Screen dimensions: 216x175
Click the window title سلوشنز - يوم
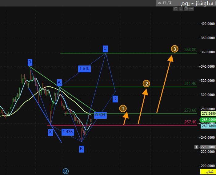(197, 3)
